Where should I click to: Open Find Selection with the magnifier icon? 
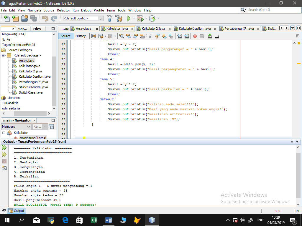click(x=122, y=36)
